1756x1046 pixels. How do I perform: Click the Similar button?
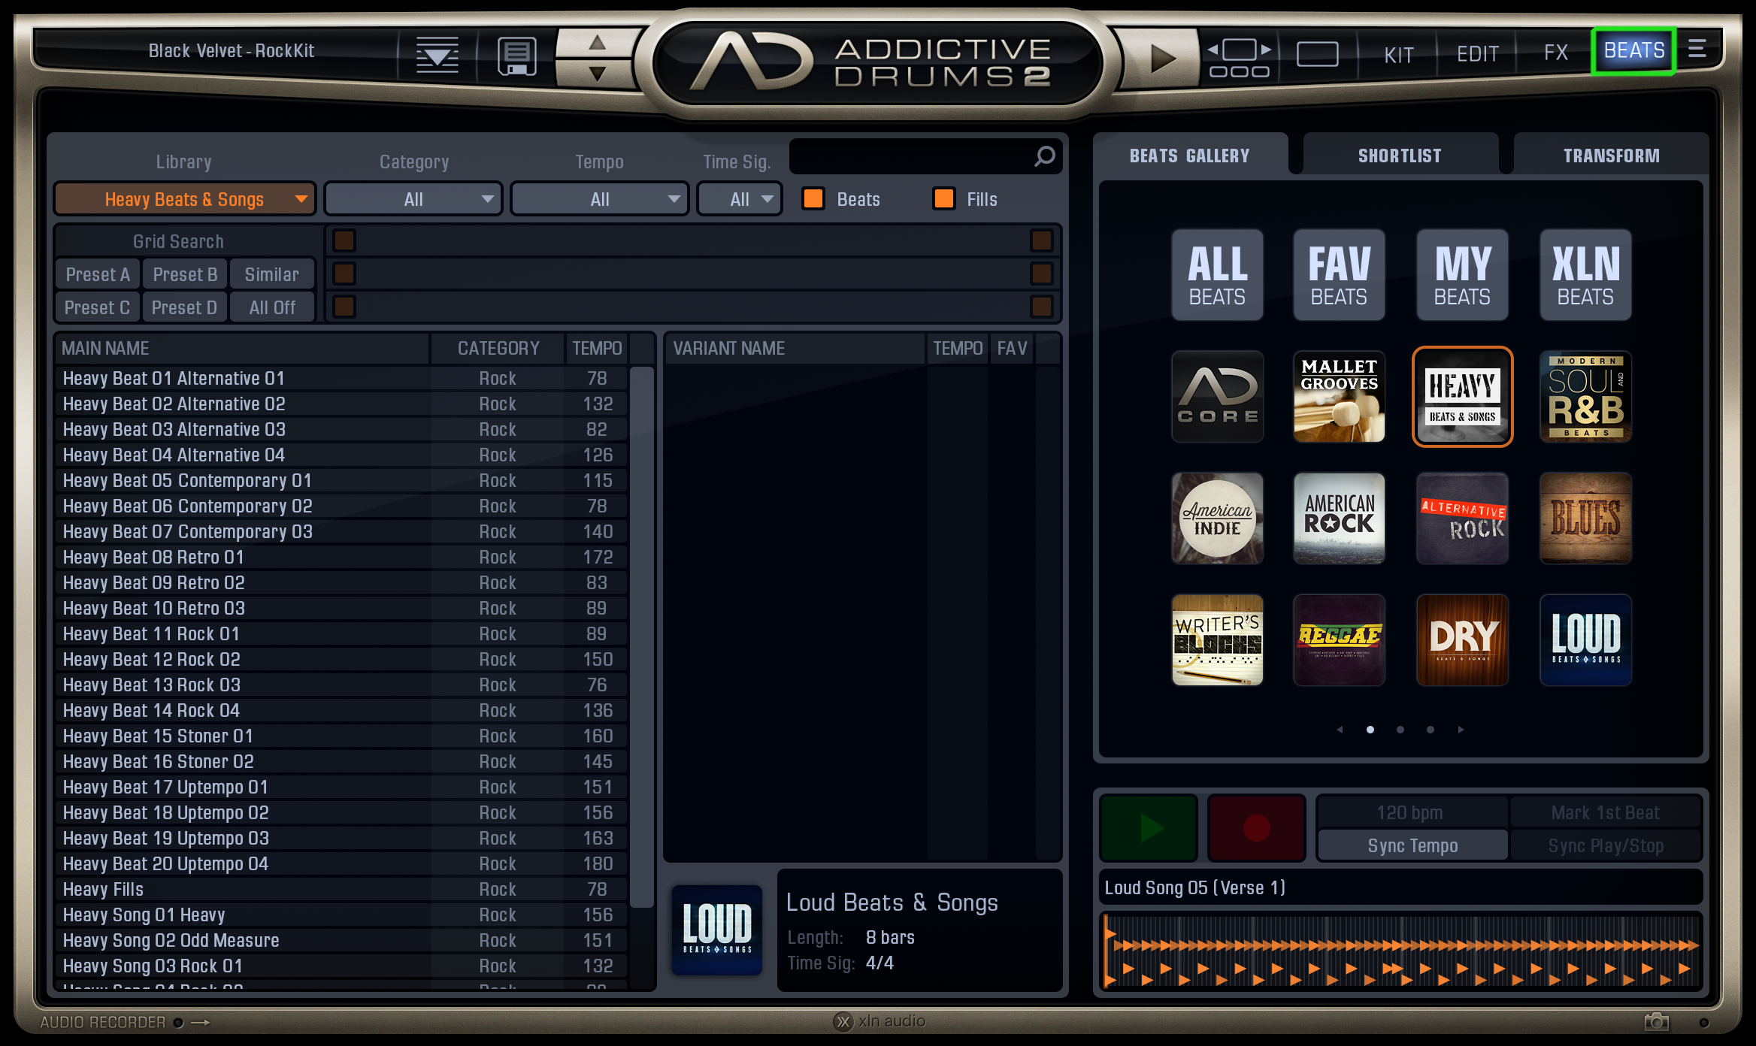point(272,274)
